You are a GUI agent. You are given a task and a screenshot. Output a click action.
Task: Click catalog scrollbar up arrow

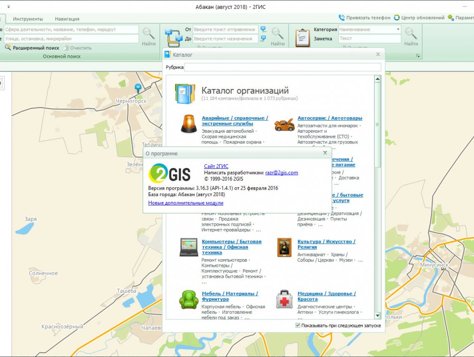click(378, 79)
